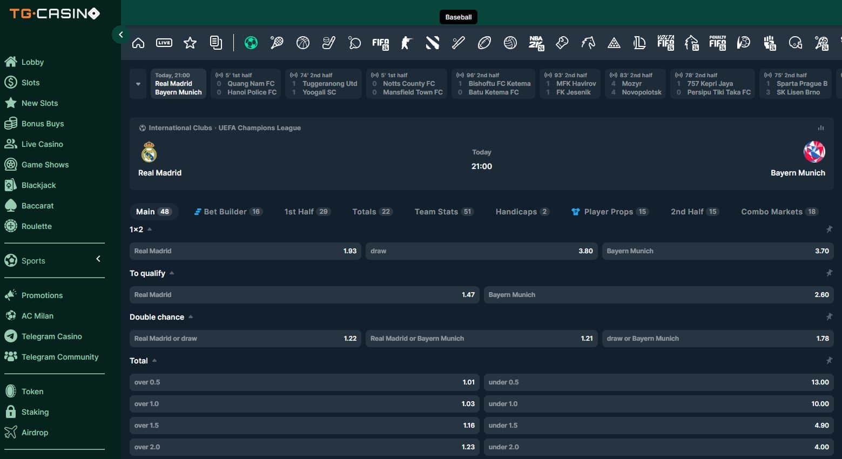Screen dimensions: 842x459
Task: Open Telegram Community link
Action: [x=60, y=357]
